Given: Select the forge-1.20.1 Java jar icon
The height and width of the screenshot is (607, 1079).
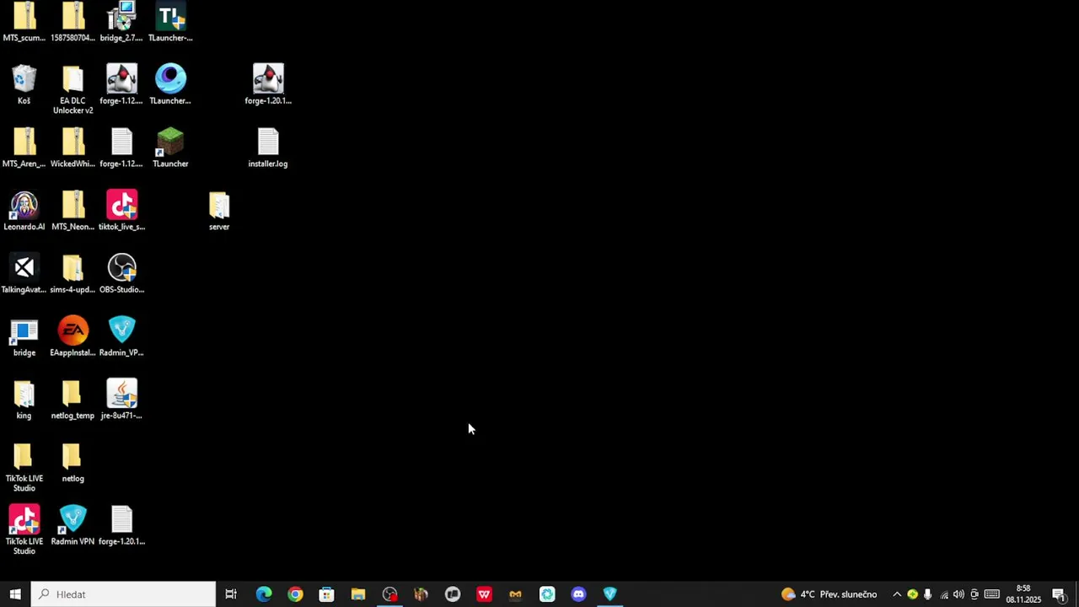Looking at the screenshot, I should (268, 78).
